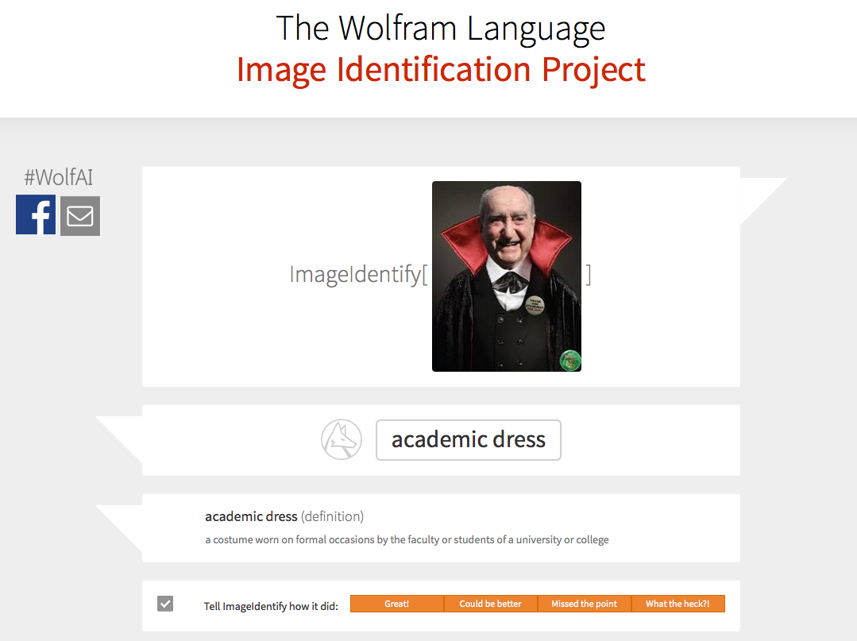Screen dimensions: 857x641
Task: Toggle the gray checkmark box beside feedback
Action: [x=165, y=604]
